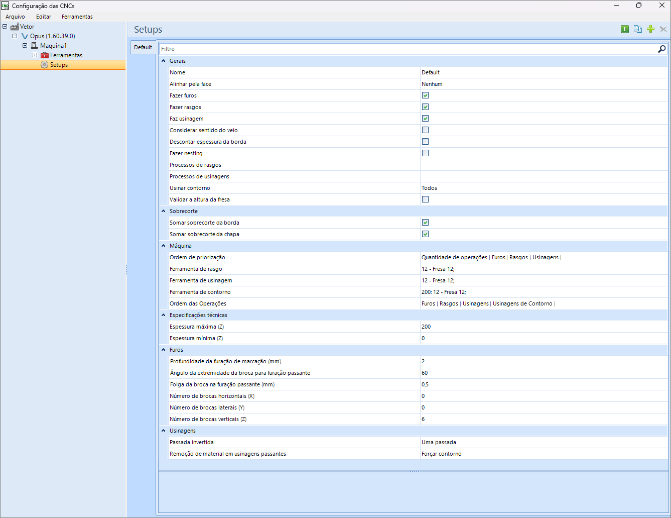Click the Maquina1 machine icon in tree
This screenshot has height=518, width=671.
click(35, 46)
